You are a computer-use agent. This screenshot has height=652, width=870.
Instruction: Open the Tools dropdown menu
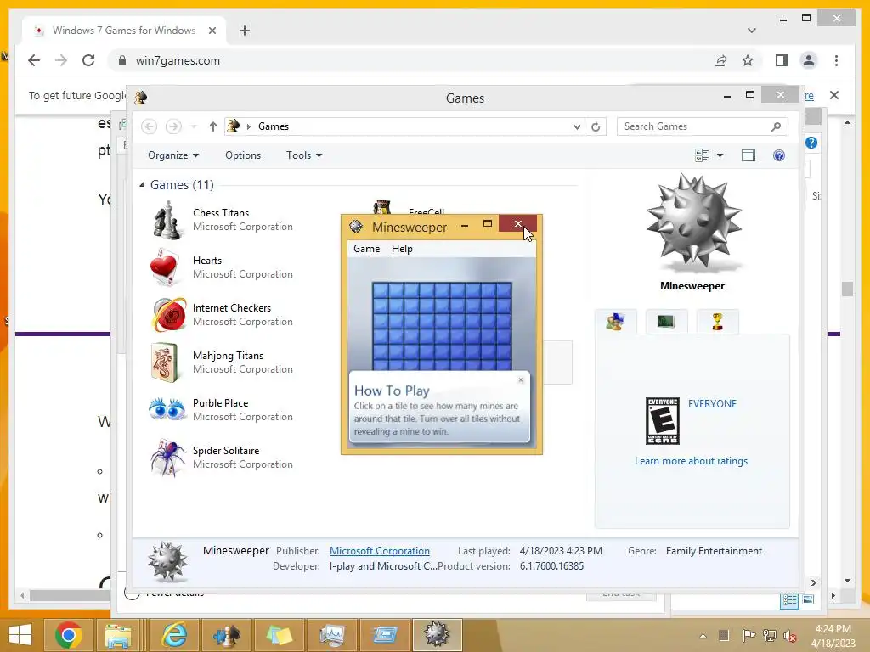[304, 155]
